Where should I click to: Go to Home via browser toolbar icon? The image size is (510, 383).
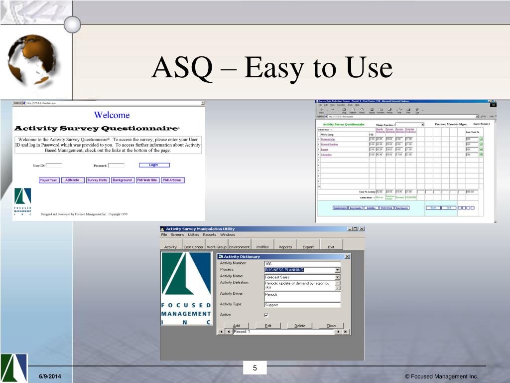362,110
